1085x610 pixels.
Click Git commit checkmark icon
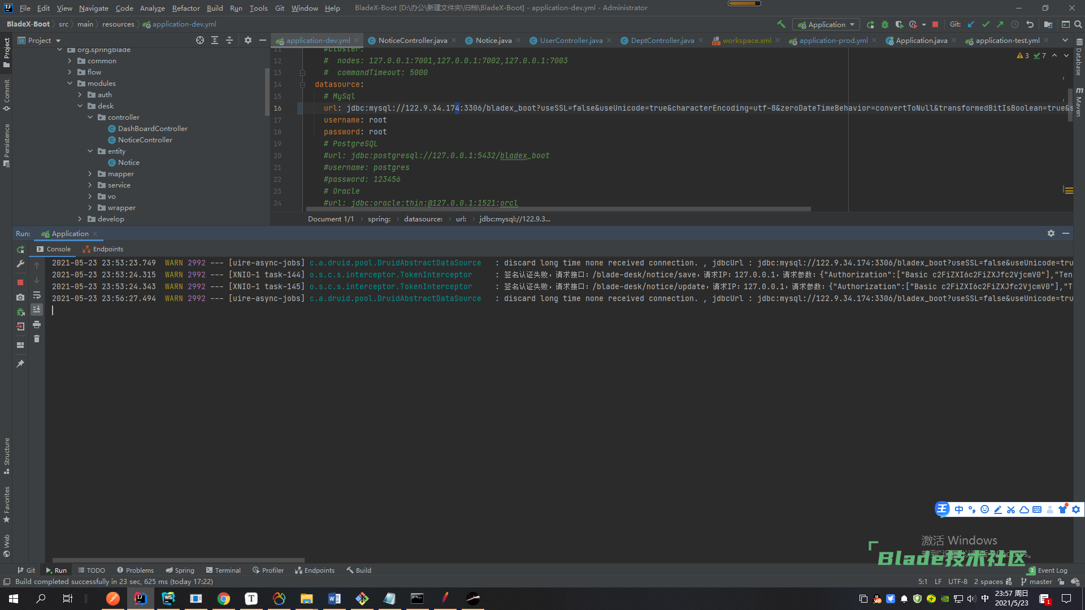[986, 24]
